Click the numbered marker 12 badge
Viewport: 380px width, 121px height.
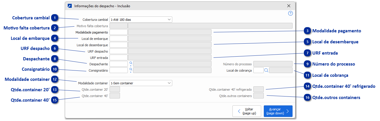(x=55, y=79)
